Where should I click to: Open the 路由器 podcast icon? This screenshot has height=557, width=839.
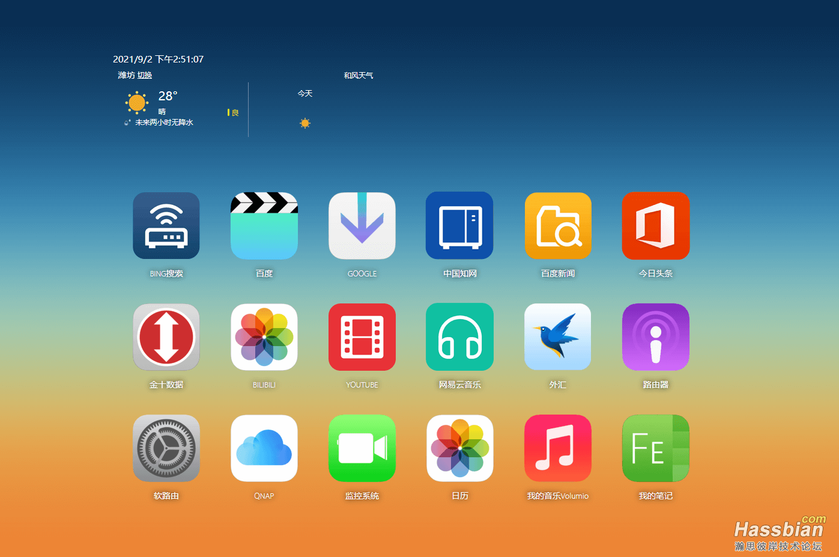[x=656, y=336]
